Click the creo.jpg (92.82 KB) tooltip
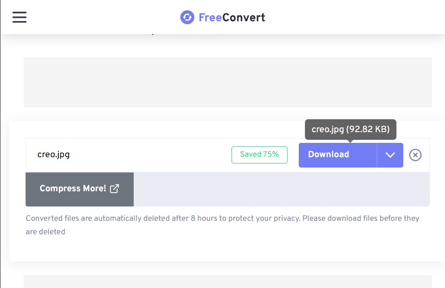 point(351,129)
